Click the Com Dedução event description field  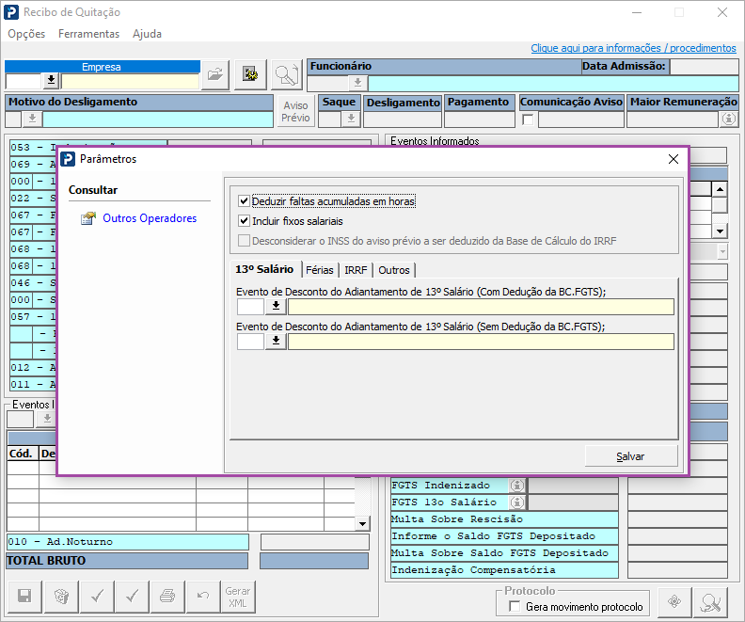click(x=481, y=306)
